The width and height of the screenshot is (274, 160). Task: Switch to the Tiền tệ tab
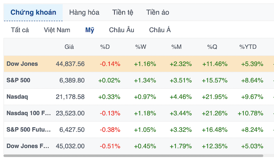(x=123, y=12)
